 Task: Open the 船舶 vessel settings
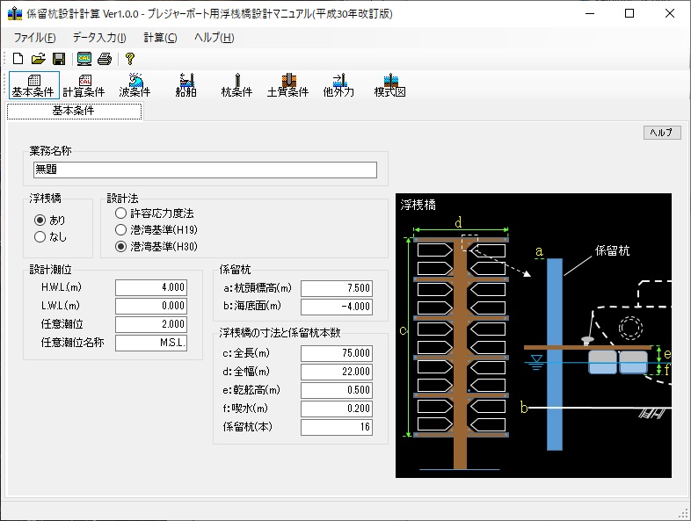(185, 85)
